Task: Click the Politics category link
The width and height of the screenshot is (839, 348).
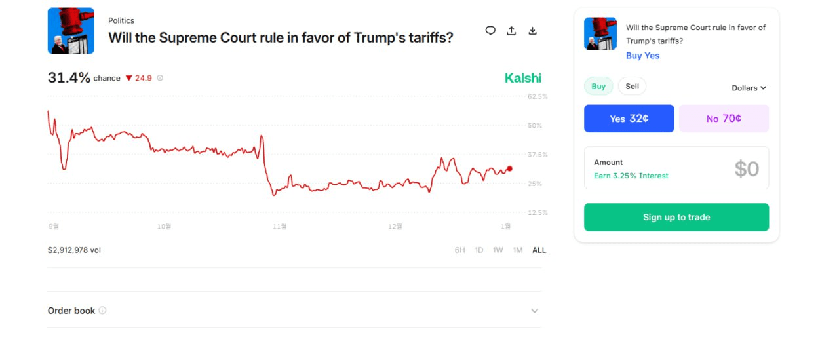Action: pos(121,21)
